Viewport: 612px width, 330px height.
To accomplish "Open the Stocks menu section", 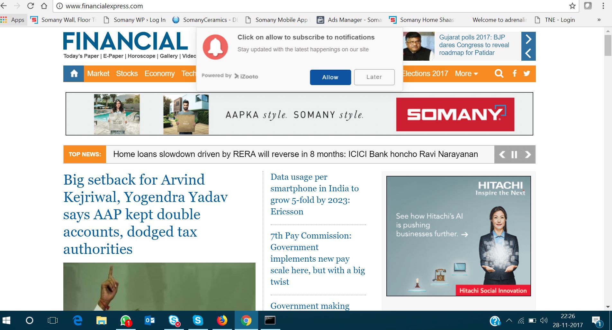I will pos(127,74).
